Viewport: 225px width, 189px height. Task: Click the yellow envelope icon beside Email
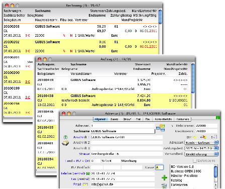point(85,184)
